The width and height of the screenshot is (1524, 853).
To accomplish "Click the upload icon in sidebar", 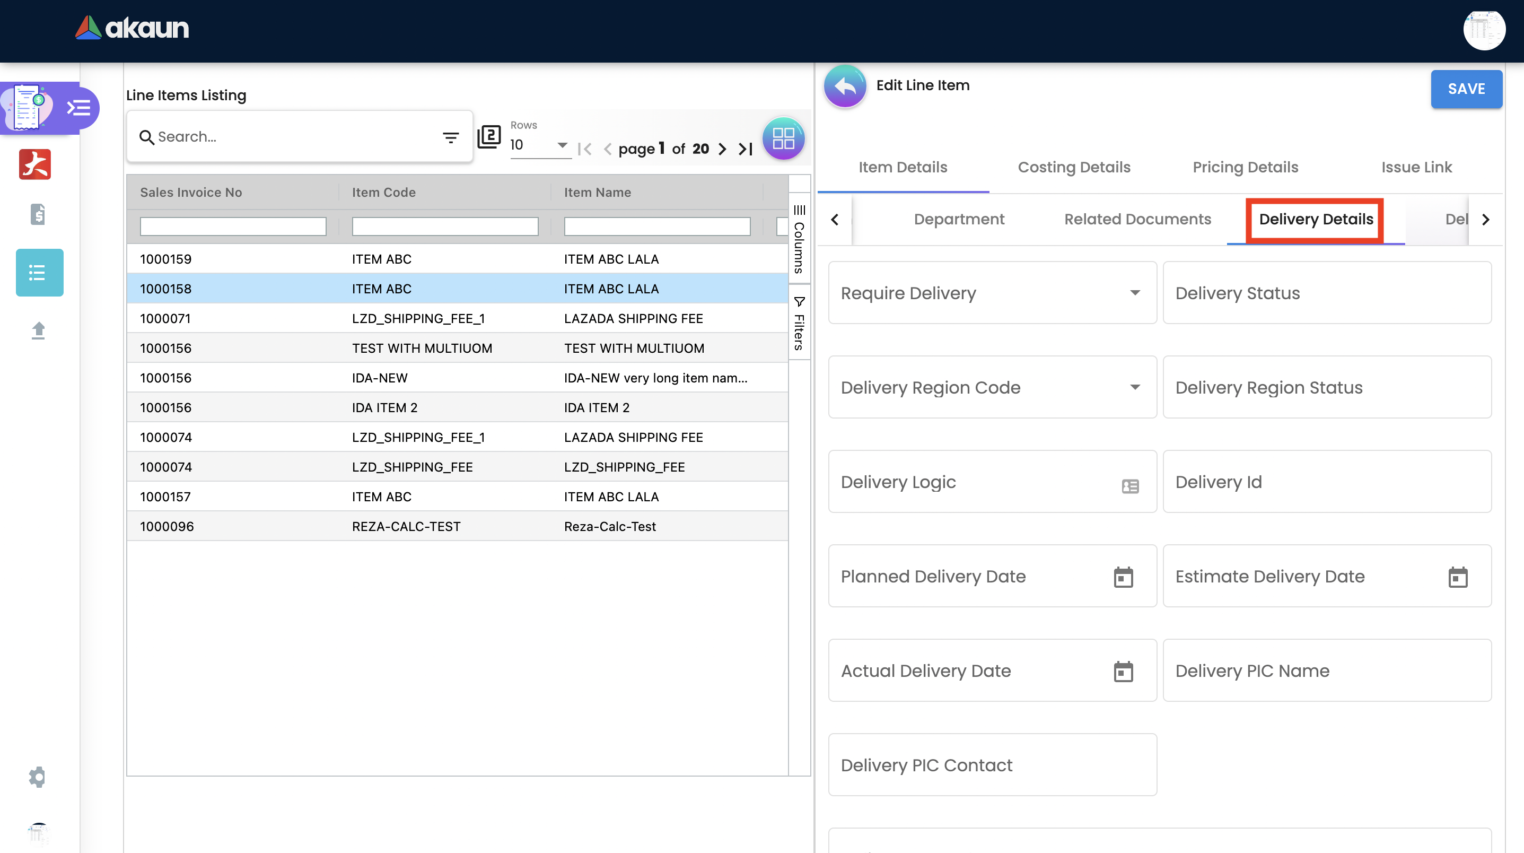I will 39,330.
